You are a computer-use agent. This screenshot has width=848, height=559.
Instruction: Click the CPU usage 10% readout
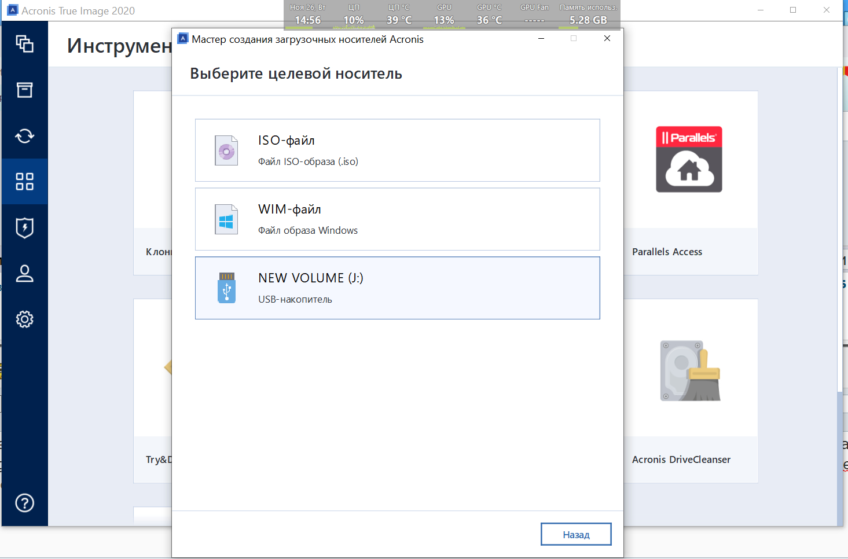tap(354, 20)
